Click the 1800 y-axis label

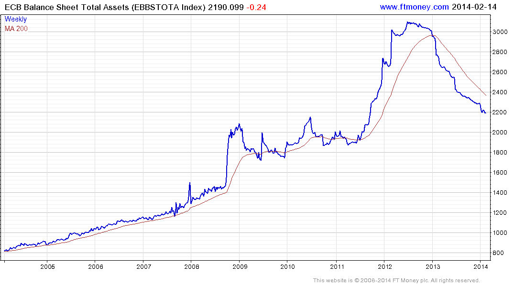pyautogui.click(x=500, y=153)
